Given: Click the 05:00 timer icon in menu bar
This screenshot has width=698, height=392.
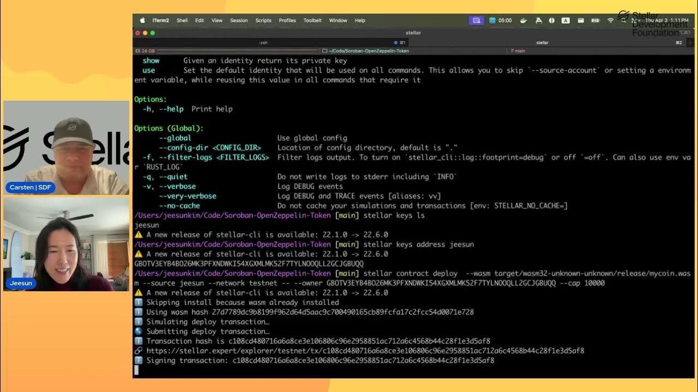Looking at the screenshot, I should [x=501, y=20].
